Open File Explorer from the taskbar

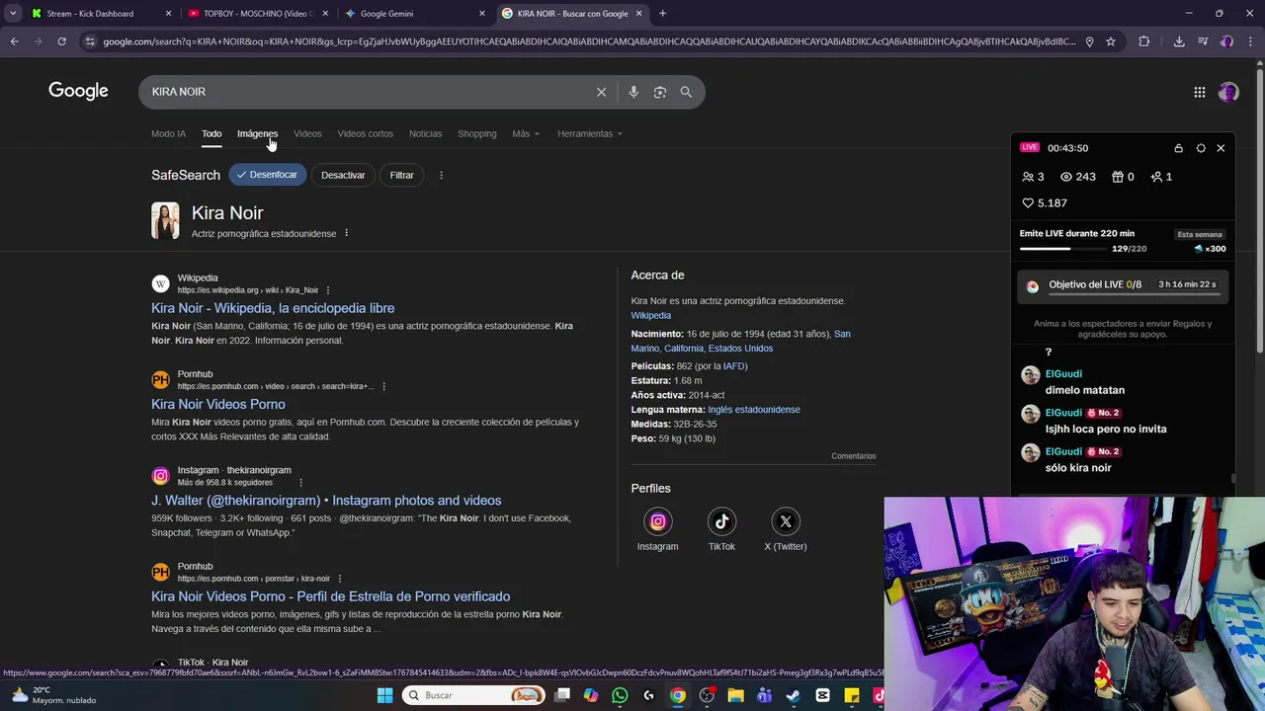735,695
